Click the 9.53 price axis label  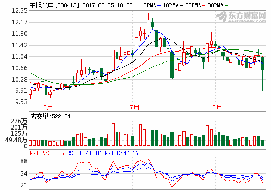21,102
